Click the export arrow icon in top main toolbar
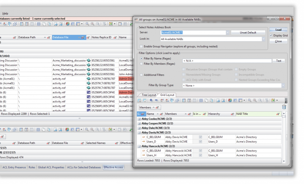Screen dimensions: 304x184 click(56, 24)
